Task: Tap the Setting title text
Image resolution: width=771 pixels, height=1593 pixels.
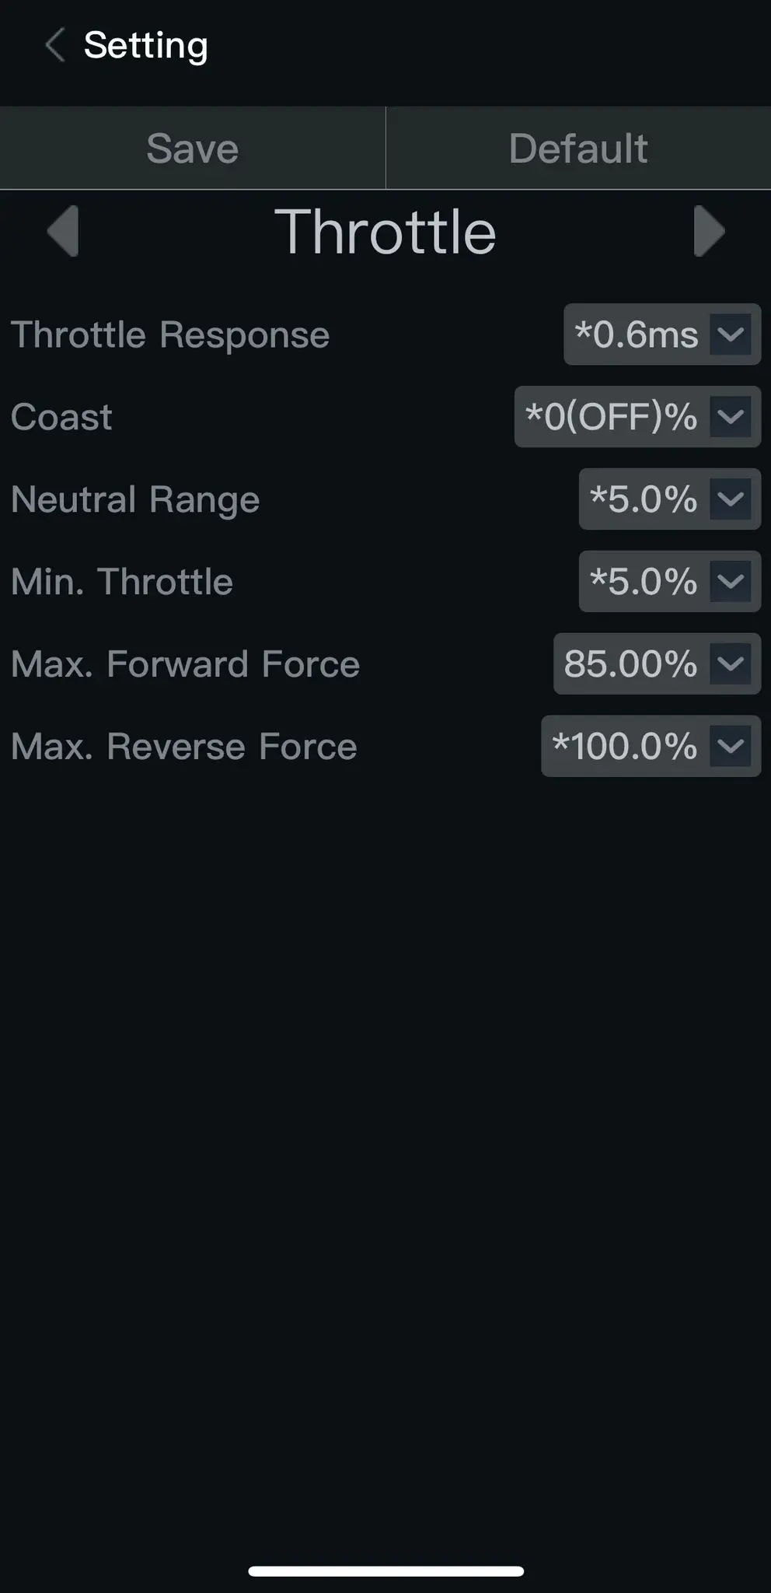Action: click(x=146, y=45)
